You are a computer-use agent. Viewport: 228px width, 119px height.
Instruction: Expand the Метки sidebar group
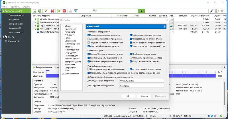coord(3,37)
